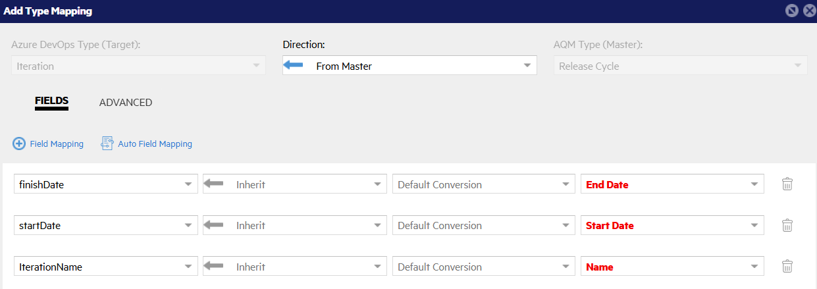
Task: Click trash icon for IterationName row
Action: tap(787, 267)
